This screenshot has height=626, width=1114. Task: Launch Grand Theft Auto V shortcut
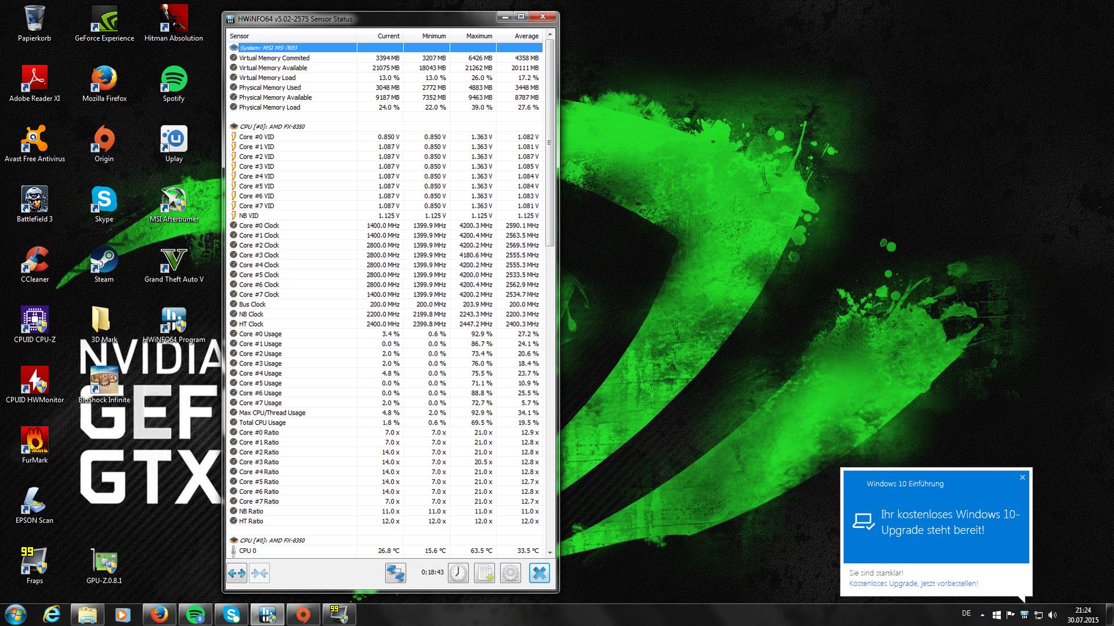174,265
